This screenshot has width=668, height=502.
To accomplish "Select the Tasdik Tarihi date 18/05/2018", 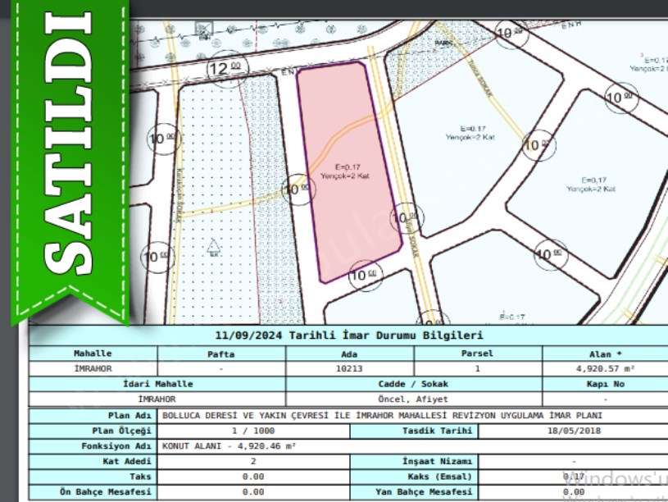I will coord(572,431).
